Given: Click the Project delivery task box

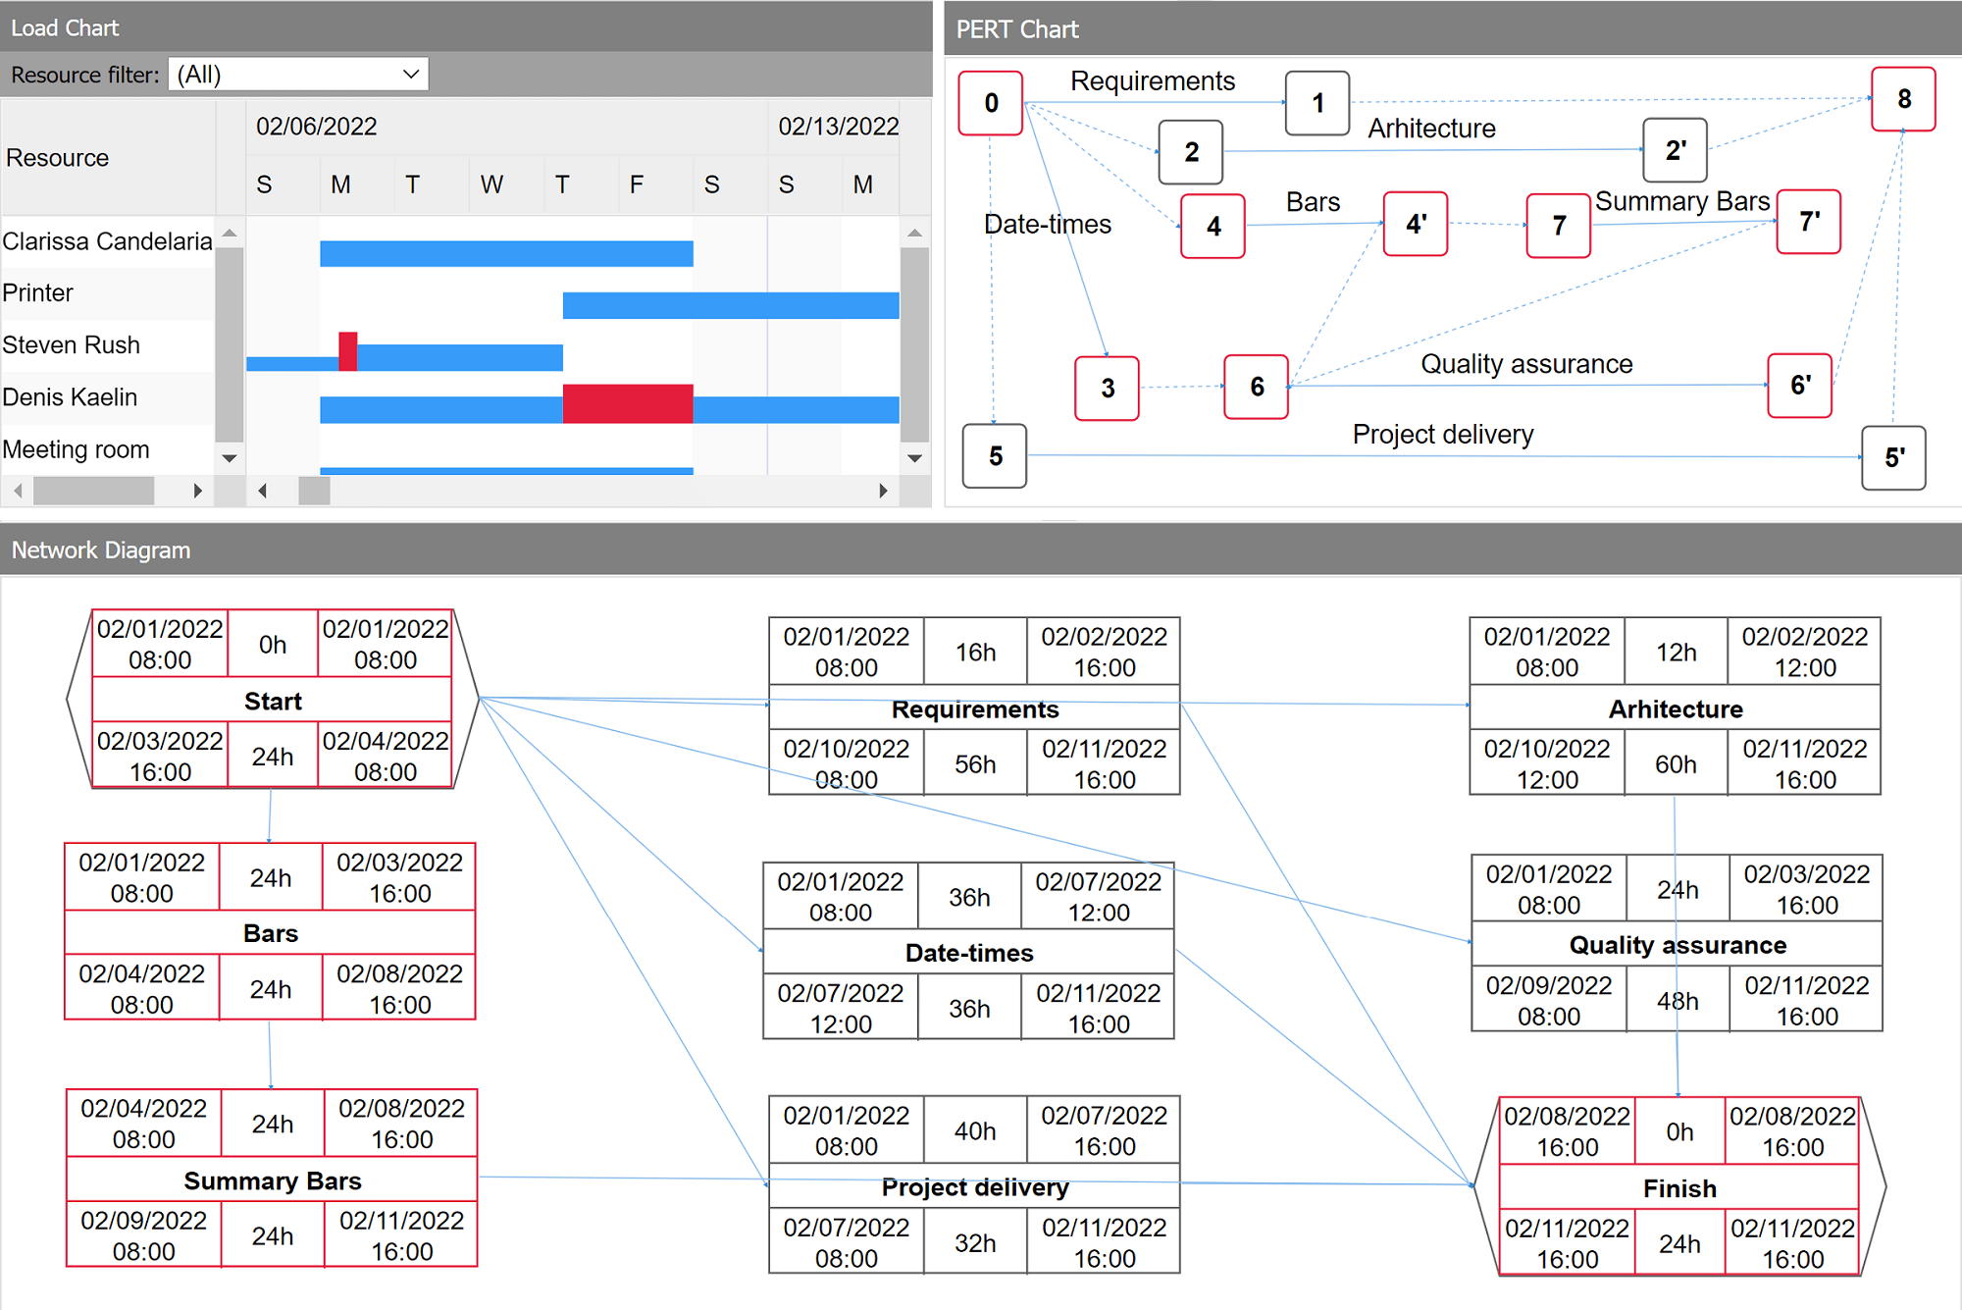Looking at the screenshot, I should [974, 1187].
